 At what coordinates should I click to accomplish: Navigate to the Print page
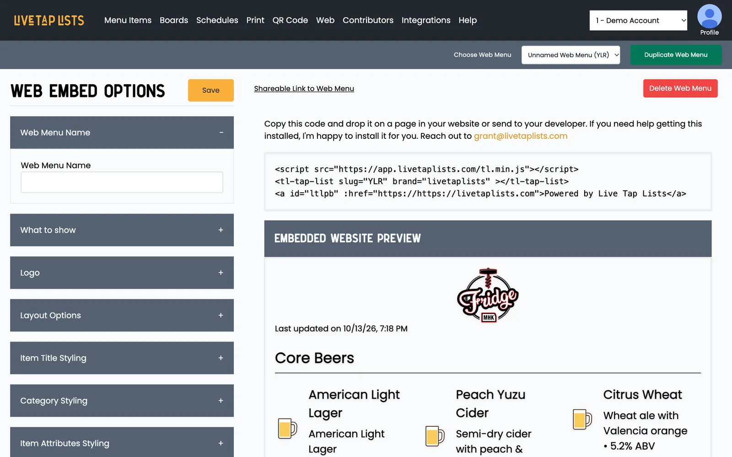coord(255,20)
